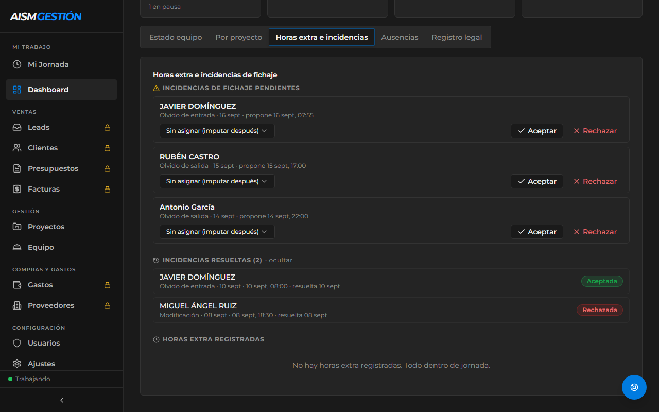Click the Ajustes gear icon
Image resolution: width=659 pixels, height=412 pixels.
(x=17, y=364)
